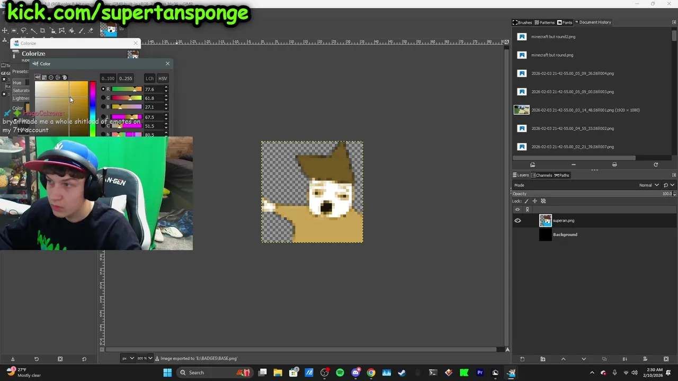Open the top dock tab configuration menu
Screen dimensions: 678x381
pyautogui.click(x=674, y=22)
